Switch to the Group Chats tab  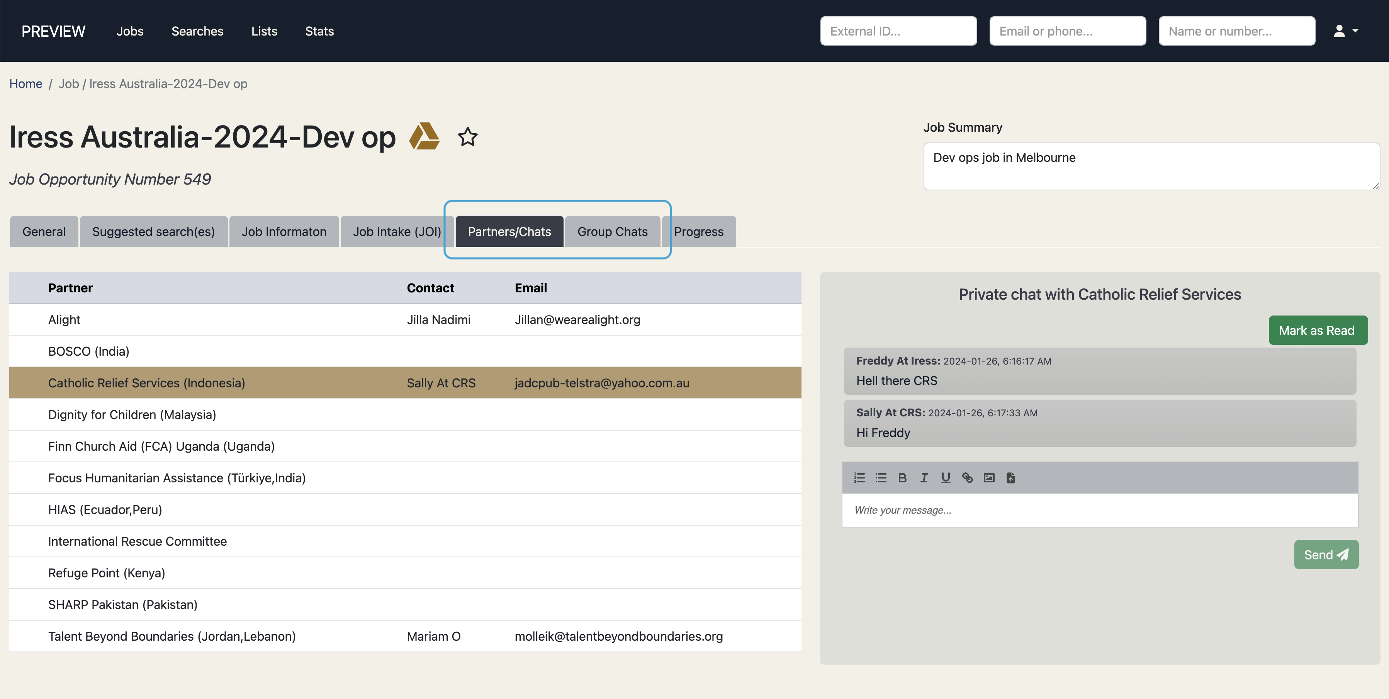pos(612,231)
